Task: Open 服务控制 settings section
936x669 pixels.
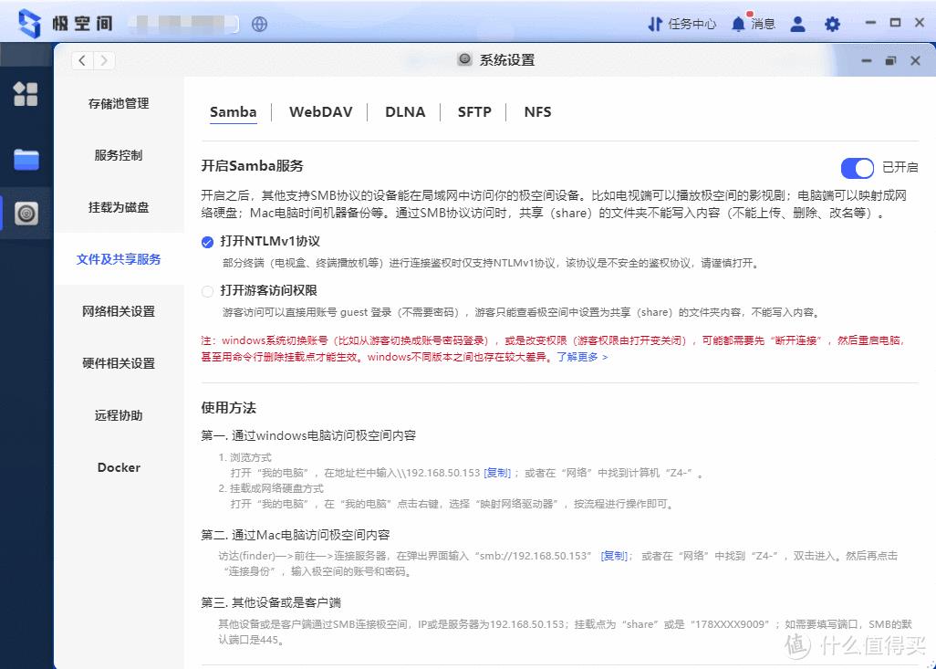Action: 119,155
